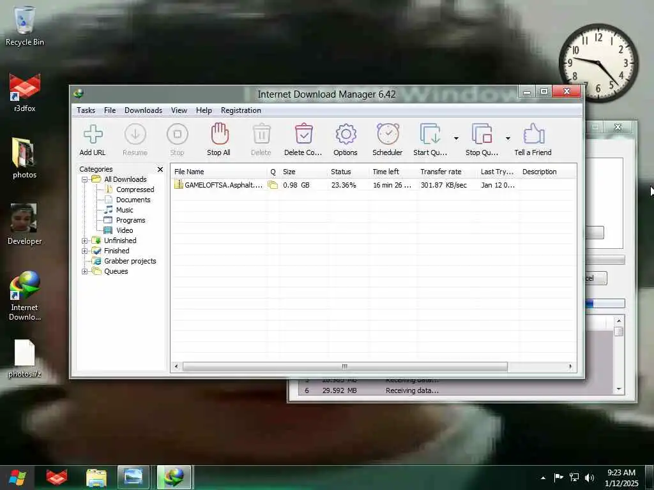Open the Stop Queue dropdown arrow

508,138
